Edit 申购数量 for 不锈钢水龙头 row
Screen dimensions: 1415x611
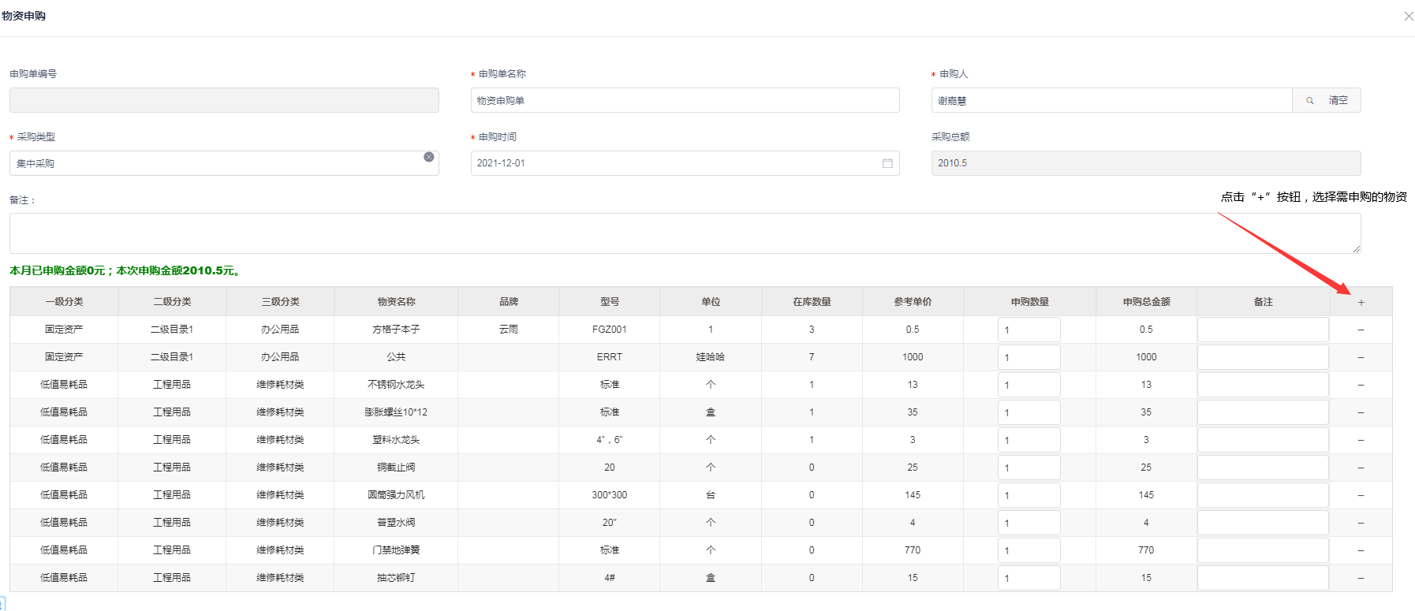pos(1029,385)
